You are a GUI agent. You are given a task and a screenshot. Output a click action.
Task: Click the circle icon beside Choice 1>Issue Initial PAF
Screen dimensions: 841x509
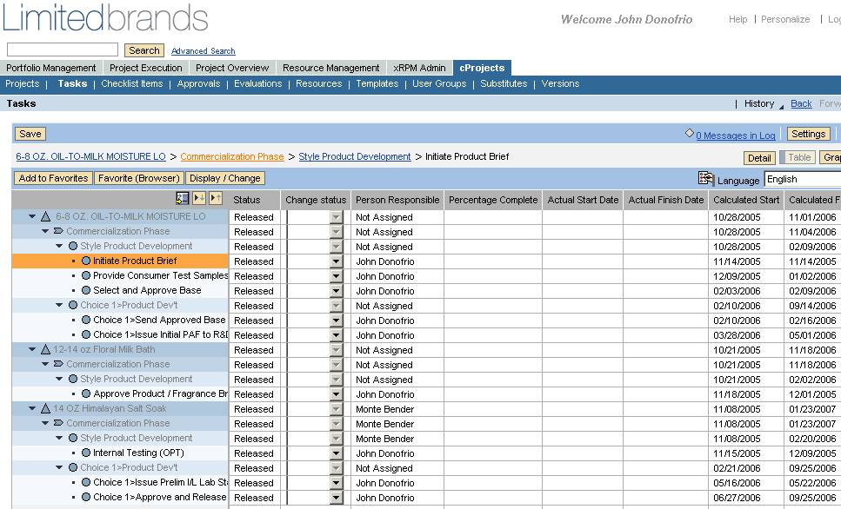86,334
